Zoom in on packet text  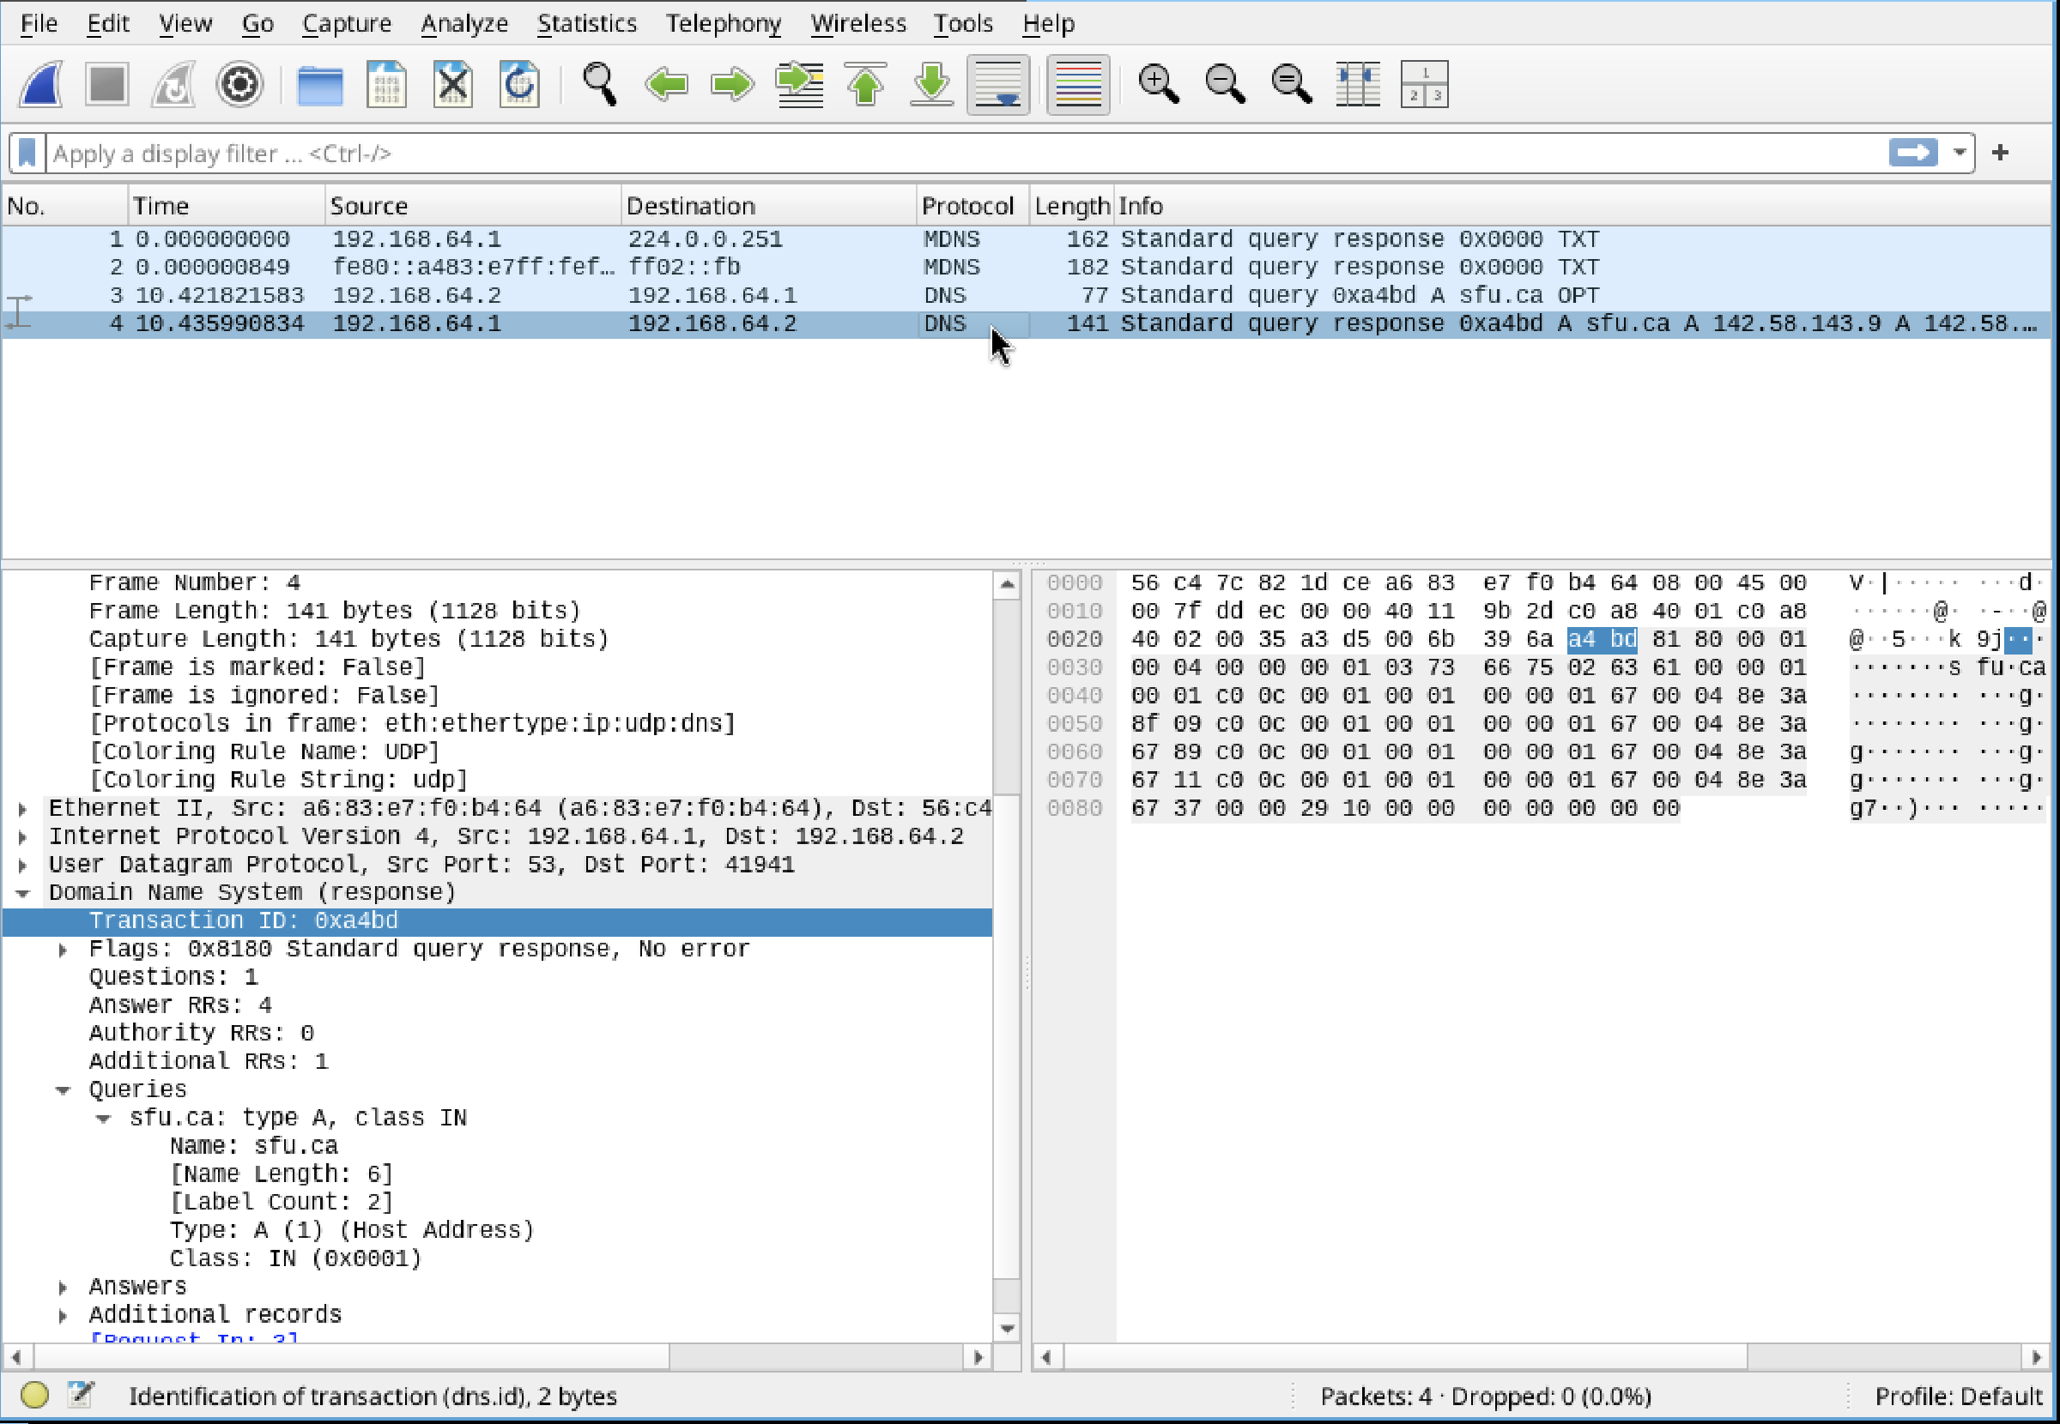(1158, 85)
